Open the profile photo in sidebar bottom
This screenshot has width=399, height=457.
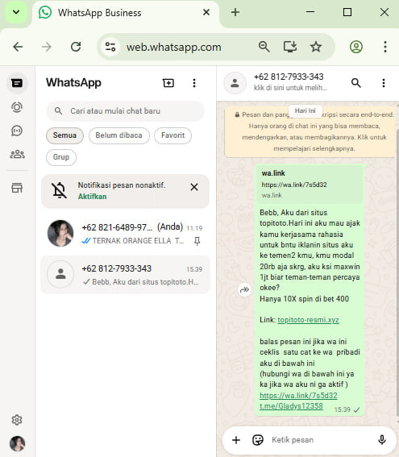pos(18,443)
